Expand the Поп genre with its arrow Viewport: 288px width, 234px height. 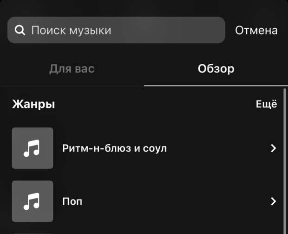(274, 201)
